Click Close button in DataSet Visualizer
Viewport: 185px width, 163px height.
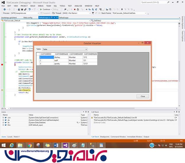pos(143,96)
